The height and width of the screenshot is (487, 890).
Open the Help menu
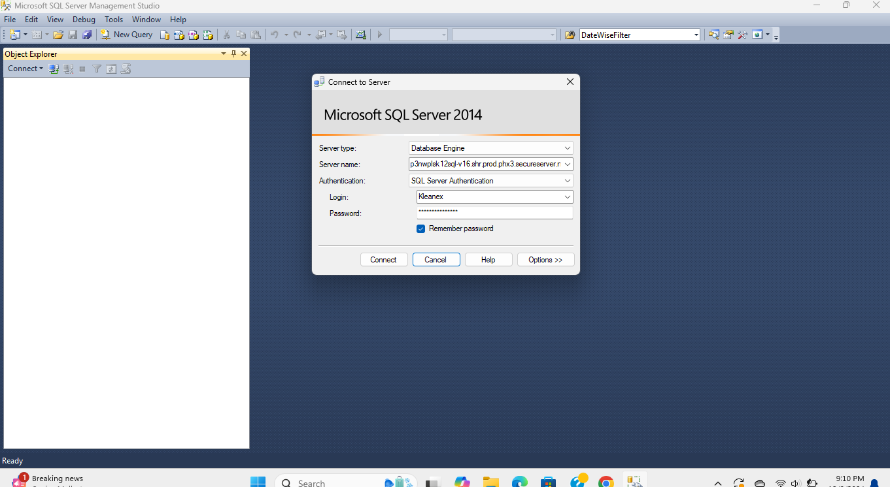[178, 20]
